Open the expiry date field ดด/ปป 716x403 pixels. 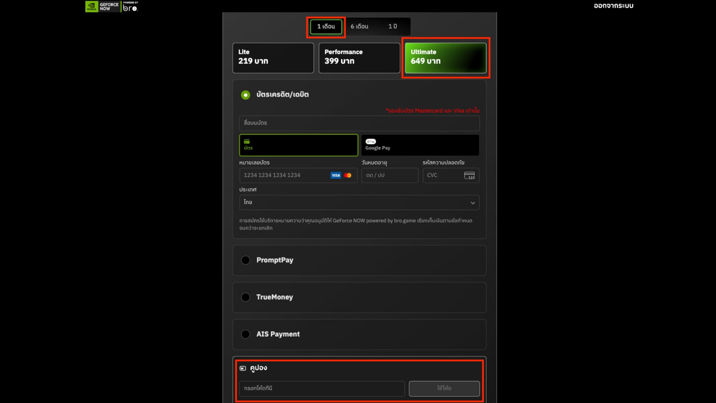390,175
